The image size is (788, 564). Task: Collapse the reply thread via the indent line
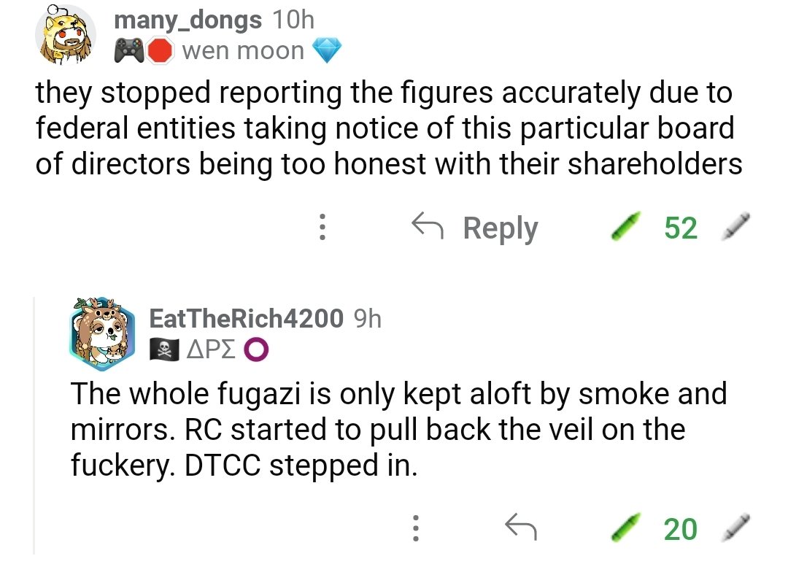click(34, 423)
